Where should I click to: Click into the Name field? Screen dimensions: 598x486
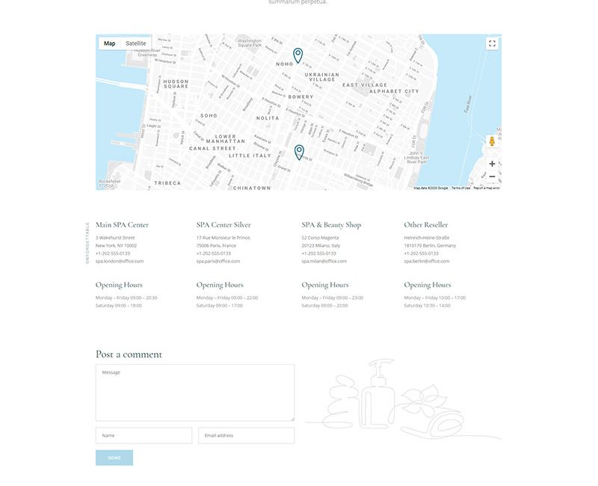(x=144, y=435)
